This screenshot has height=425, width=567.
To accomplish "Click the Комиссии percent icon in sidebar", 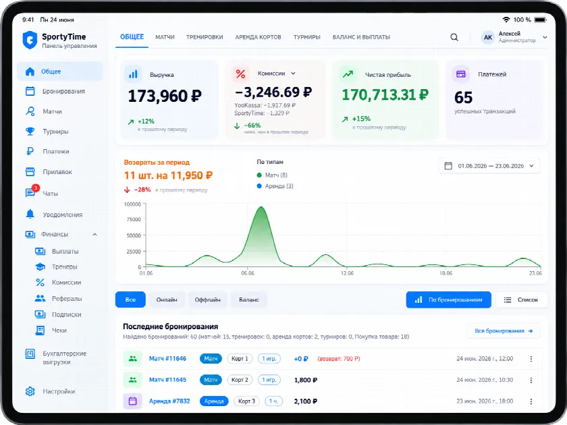I will click(40, 282).
